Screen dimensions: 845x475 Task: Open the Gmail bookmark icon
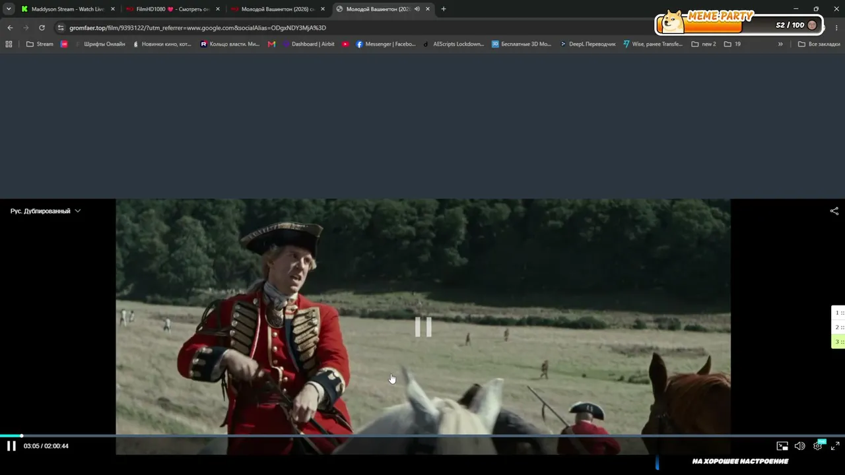[272, 44]
